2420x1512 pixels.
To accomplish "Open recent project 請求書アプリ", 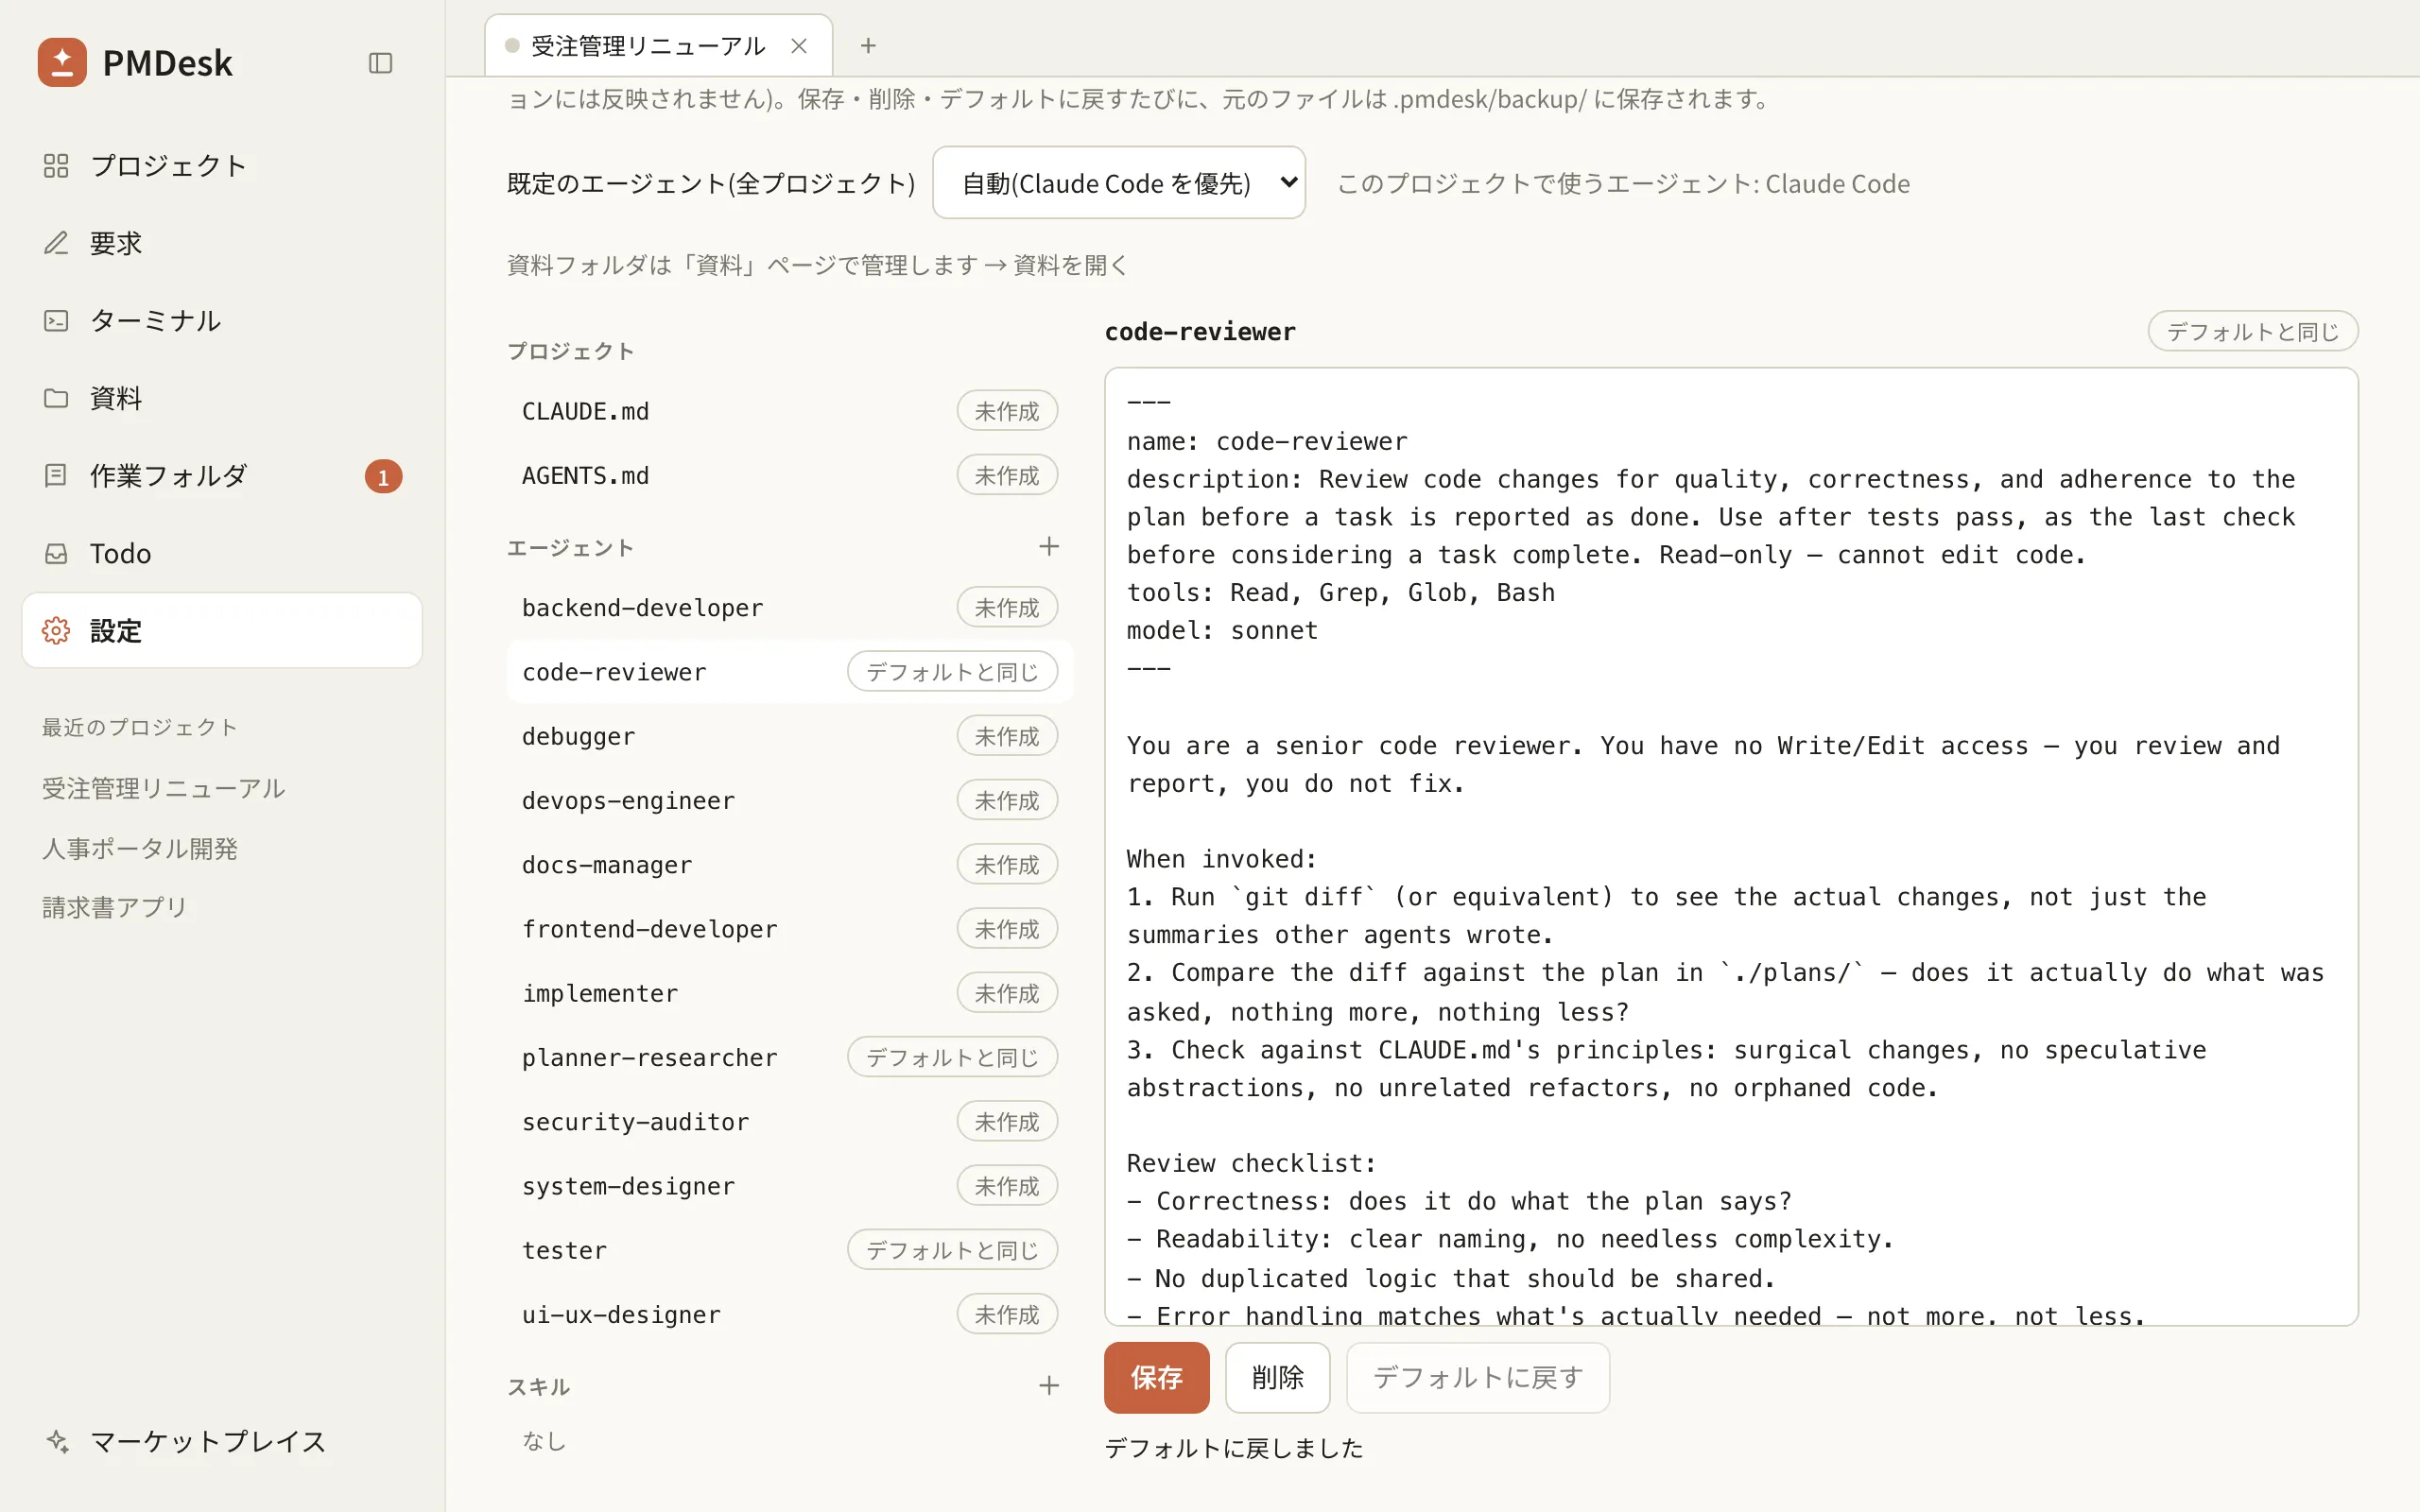I will (115, 906).
